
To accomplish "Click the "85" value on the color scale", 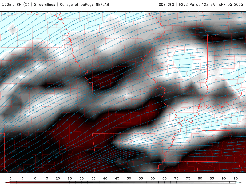I will click(212, 178).
